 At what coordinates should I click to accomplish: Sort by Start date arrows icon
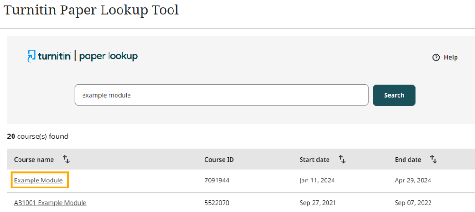[342, 159]
